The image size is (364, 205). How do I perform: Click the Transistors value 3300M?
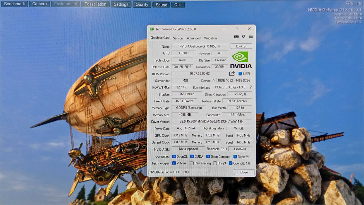coord(220,67)
